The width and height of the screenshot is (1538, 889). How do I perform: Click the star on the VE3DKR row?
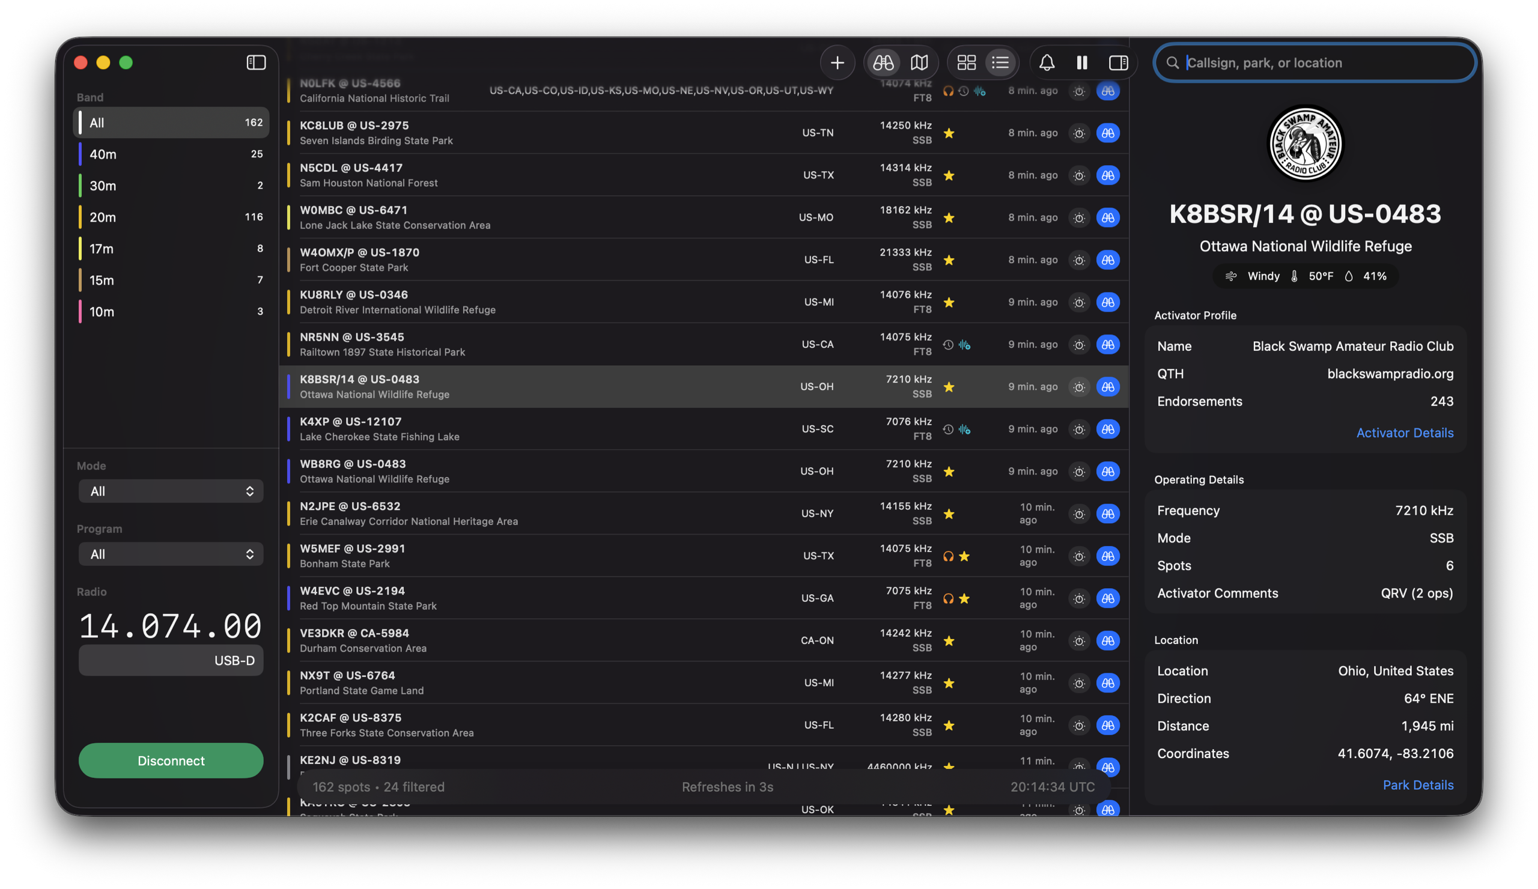949,641
